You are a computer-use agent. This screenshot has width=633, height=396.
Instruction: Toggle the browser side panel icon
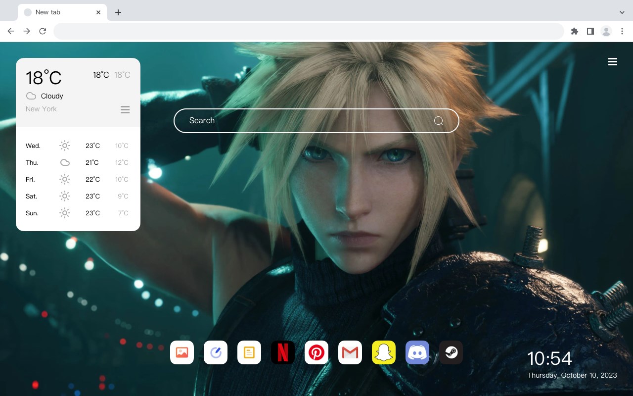pos(590,31)
